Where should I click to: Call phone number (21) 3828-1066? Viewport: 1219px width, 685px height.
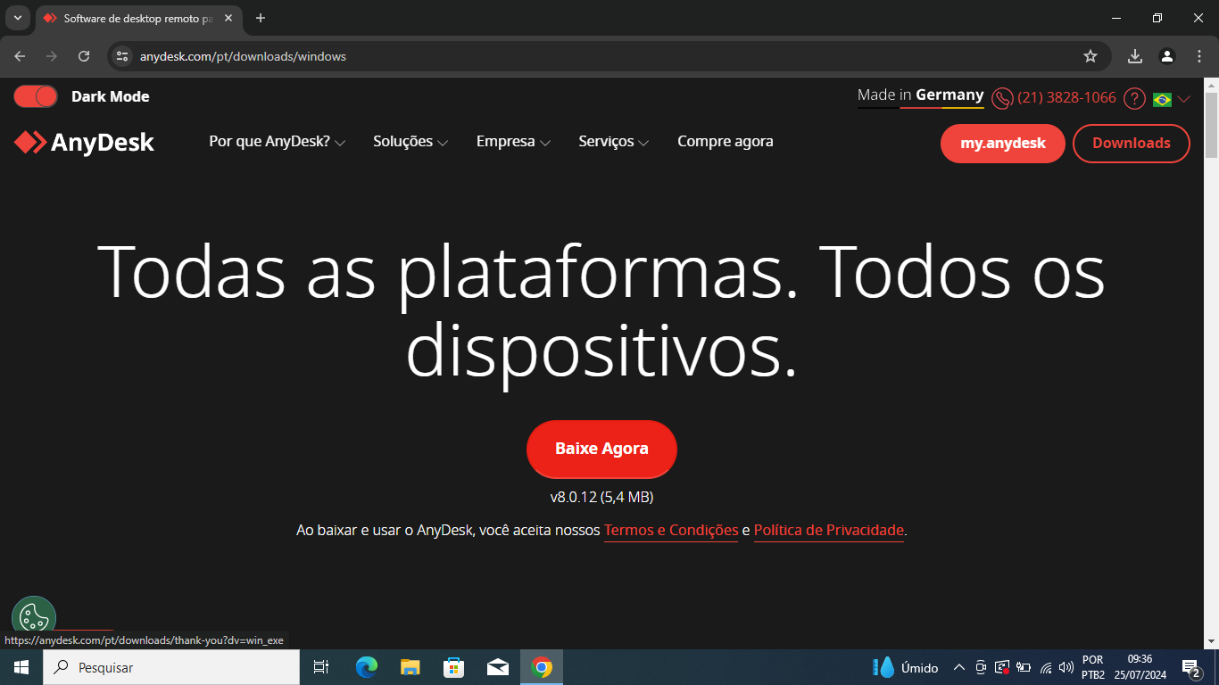1066,97
